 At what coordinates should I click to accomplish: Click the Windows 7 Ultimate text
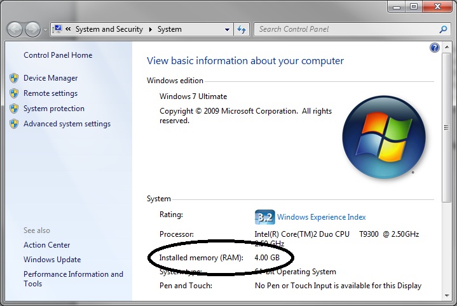(193, 96)
